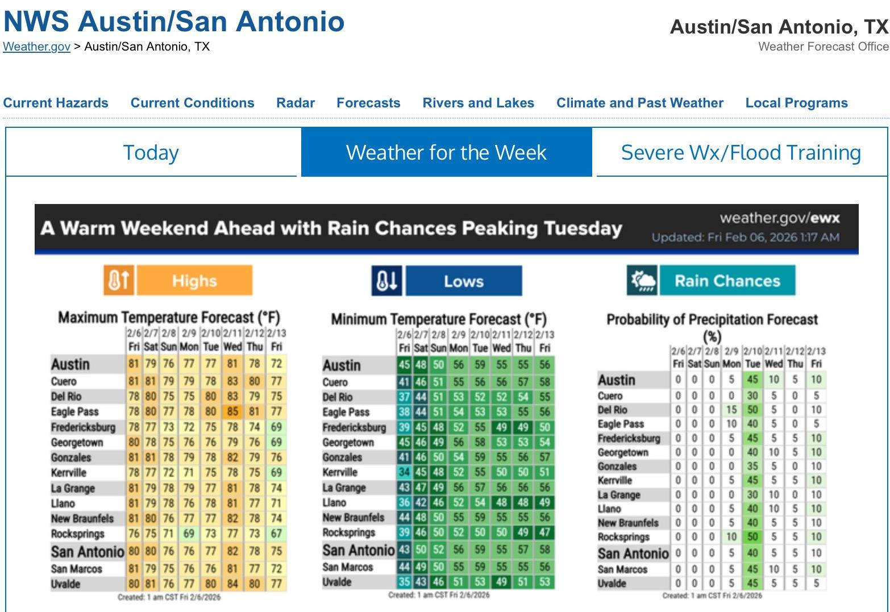Click the Probability of Precipitation table
Viewport: 890px width, 612px height.
point(712,466)
